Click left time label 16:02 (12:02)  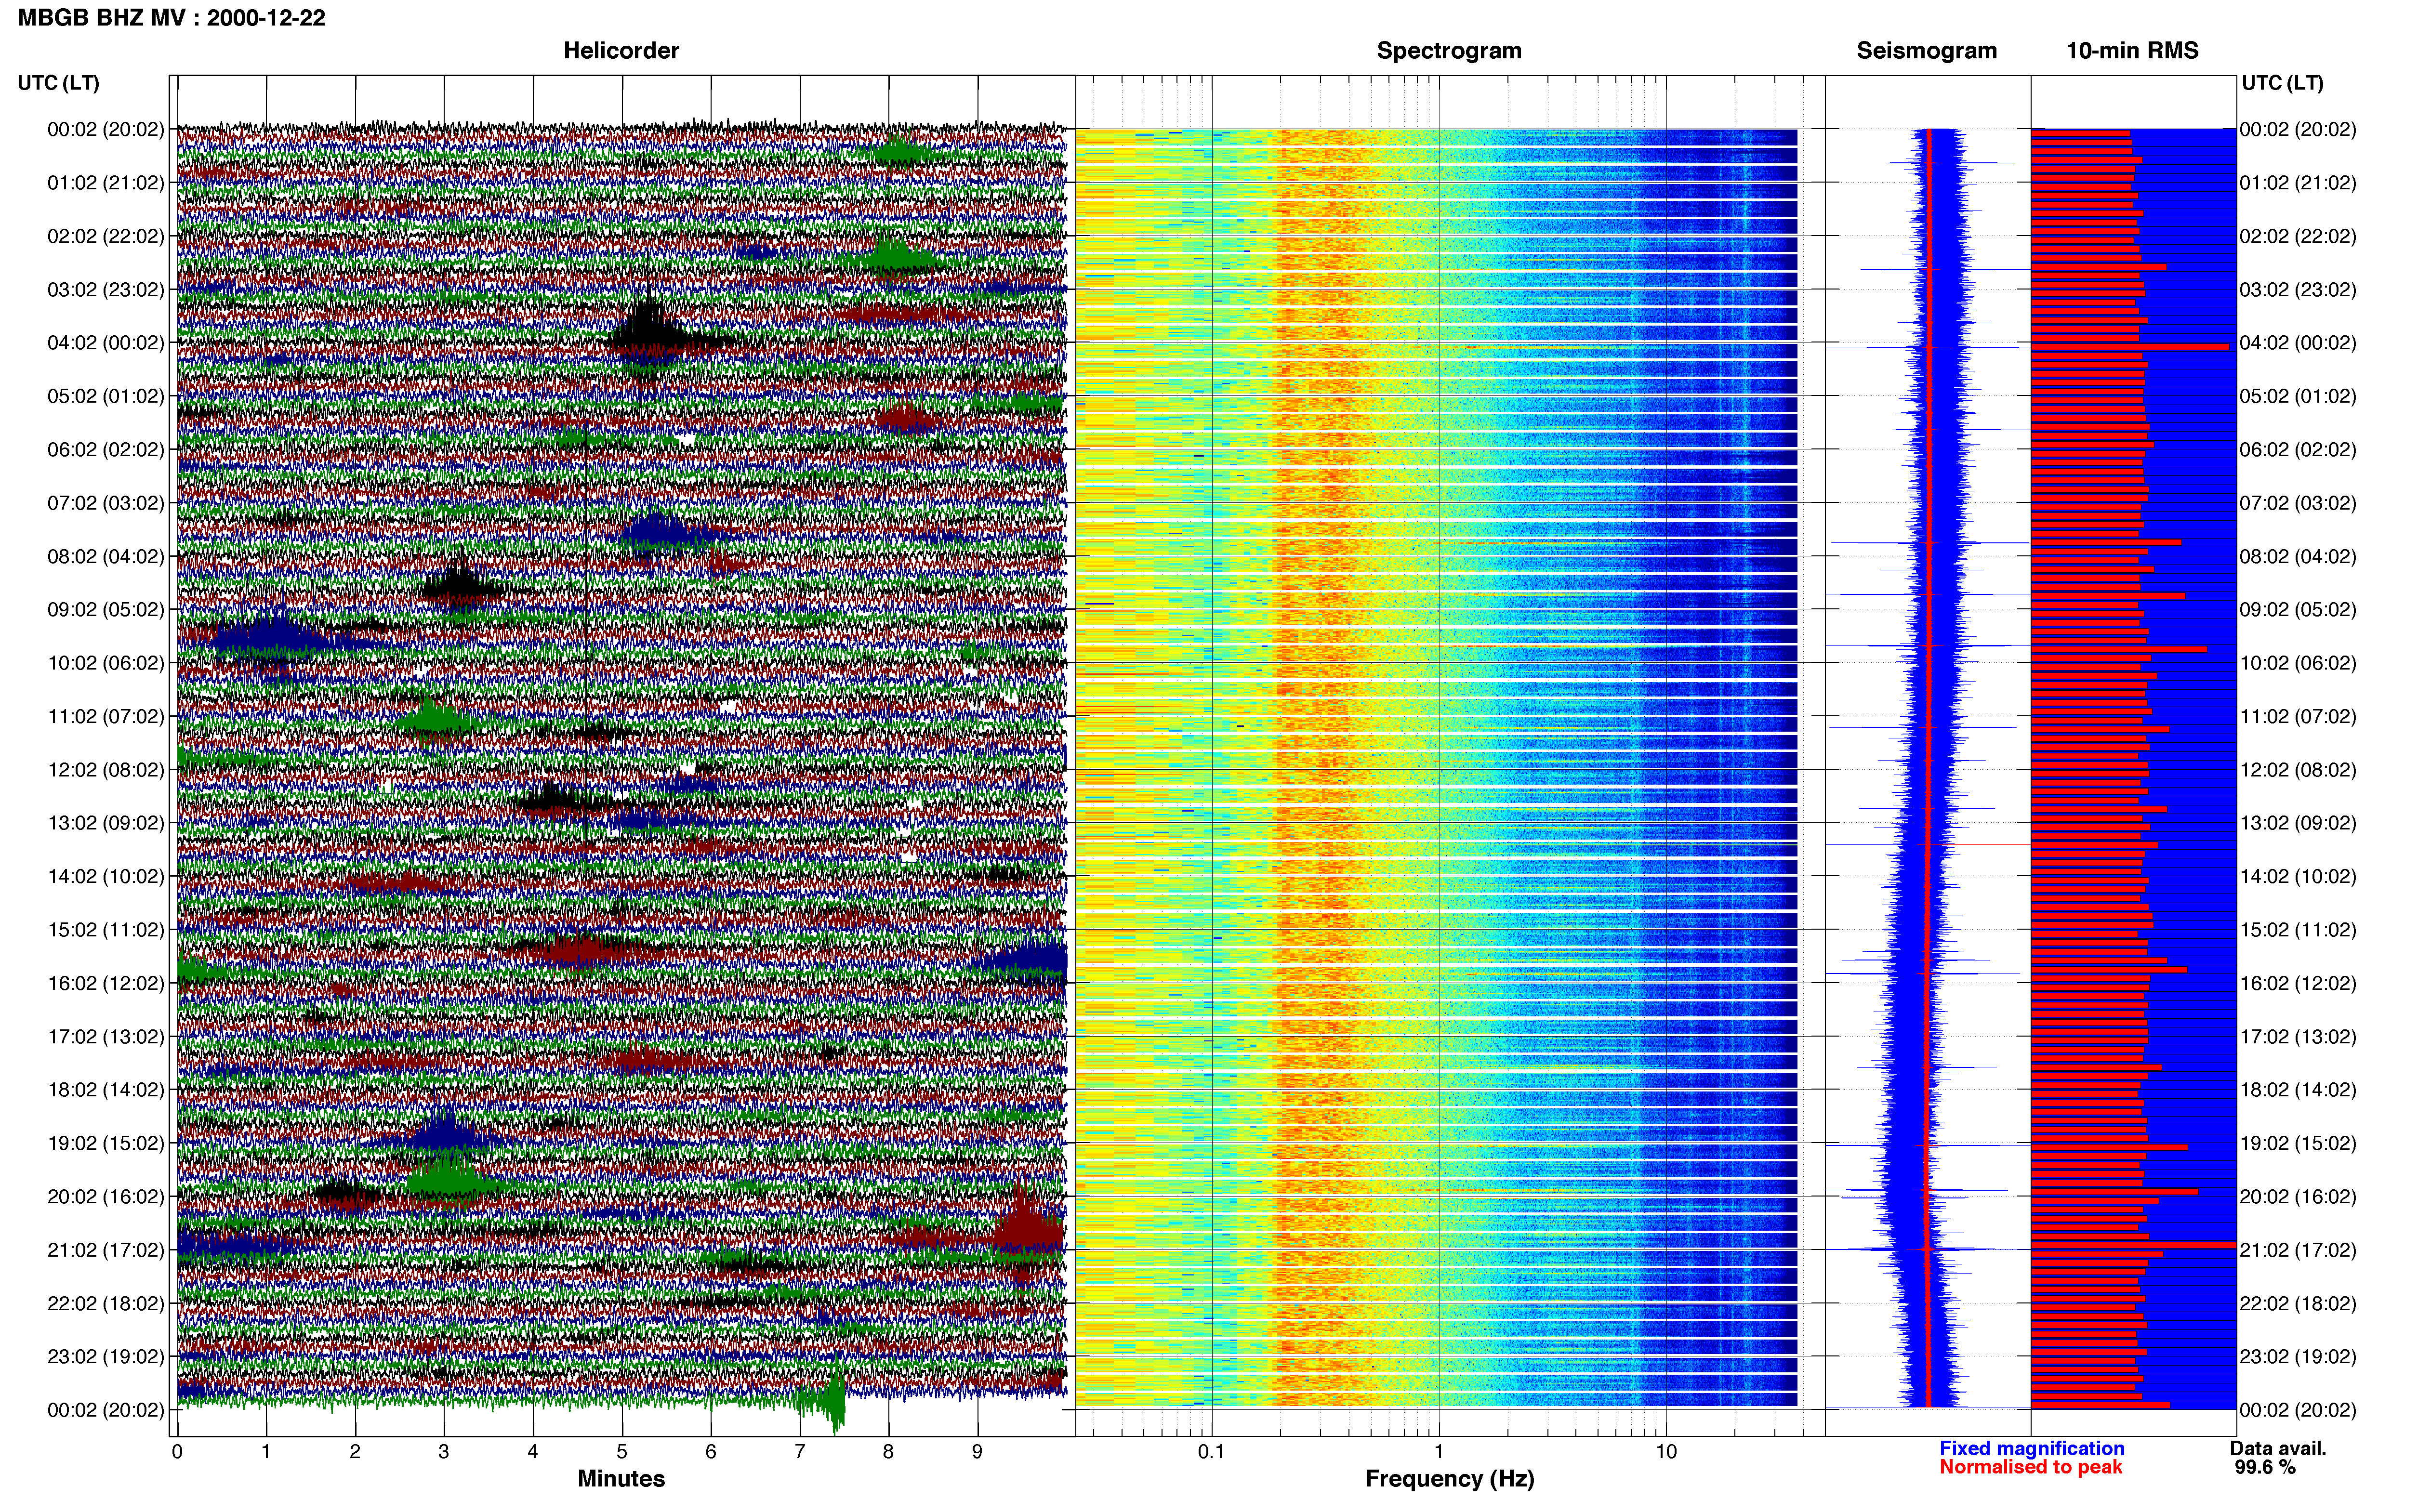(x=106, y=983)
